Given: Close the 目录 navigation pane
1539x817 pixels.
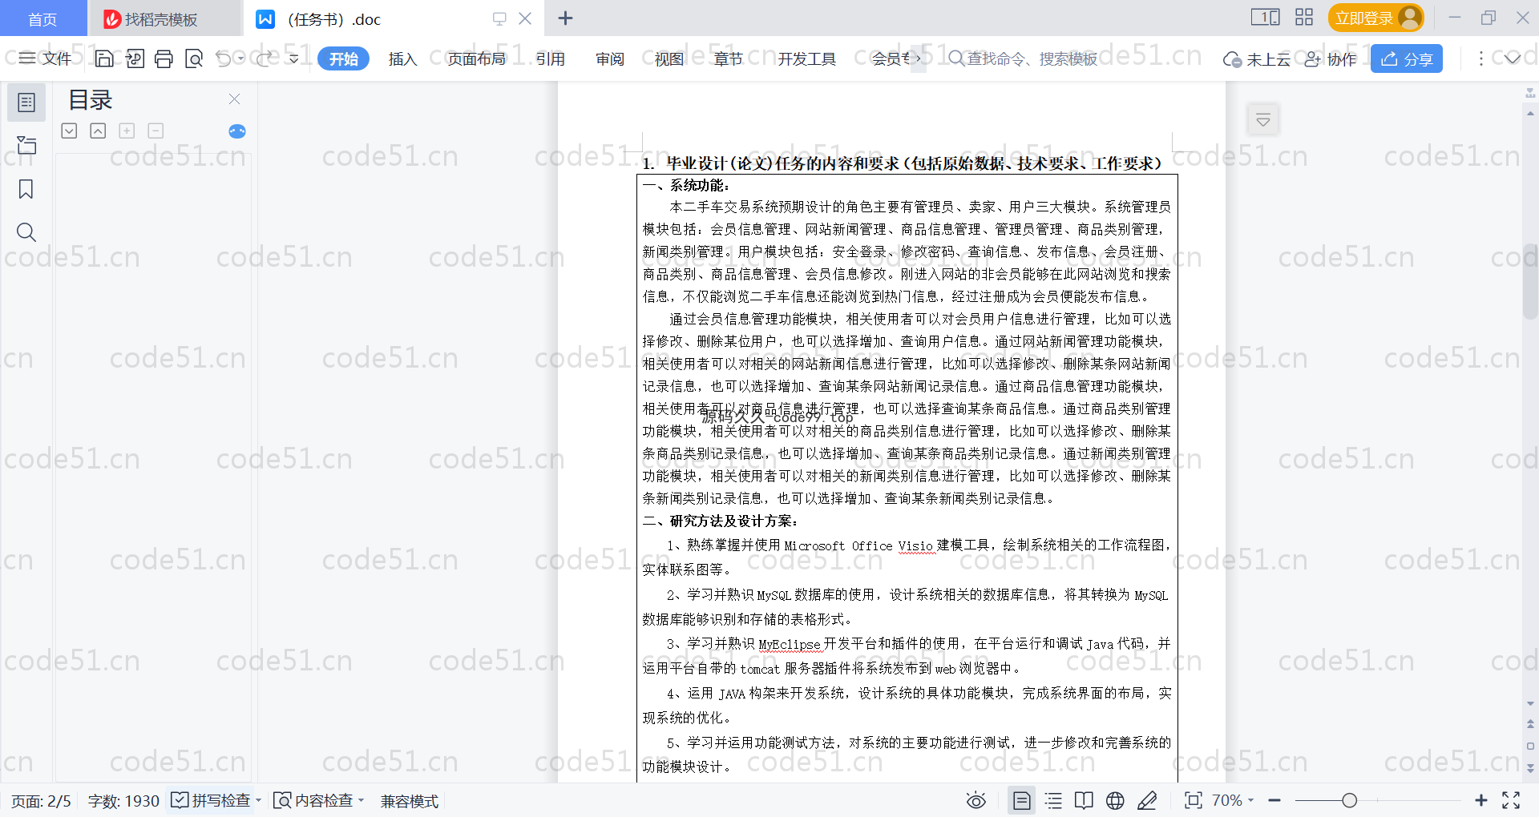Looking at the screenshot, I should [234, 99].
